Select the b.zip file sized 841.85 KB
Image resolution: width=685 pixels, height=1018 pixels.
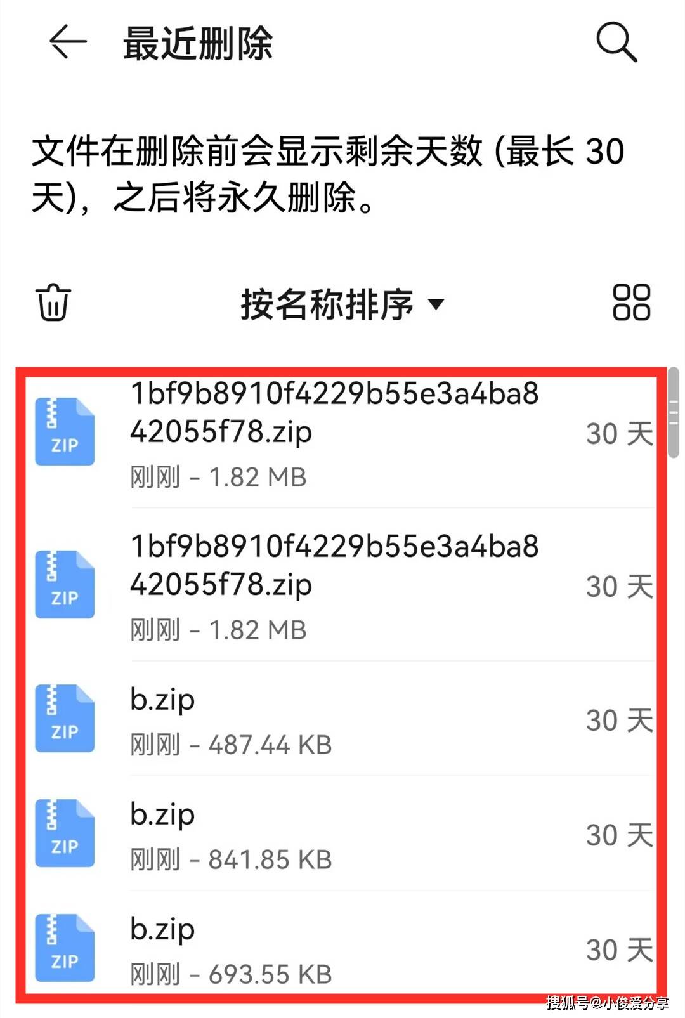(342, 833)
